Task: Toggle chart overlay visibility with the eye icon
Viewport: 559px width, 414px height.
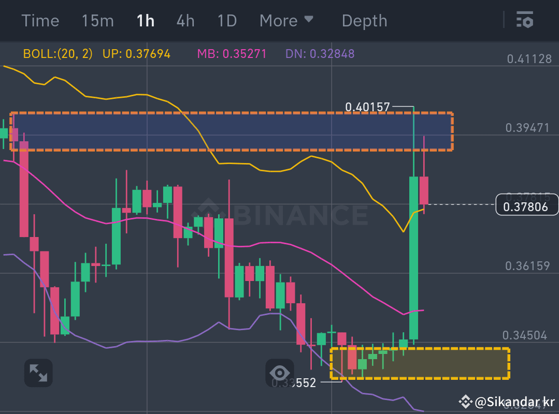Action: click(x=280, y=373)
